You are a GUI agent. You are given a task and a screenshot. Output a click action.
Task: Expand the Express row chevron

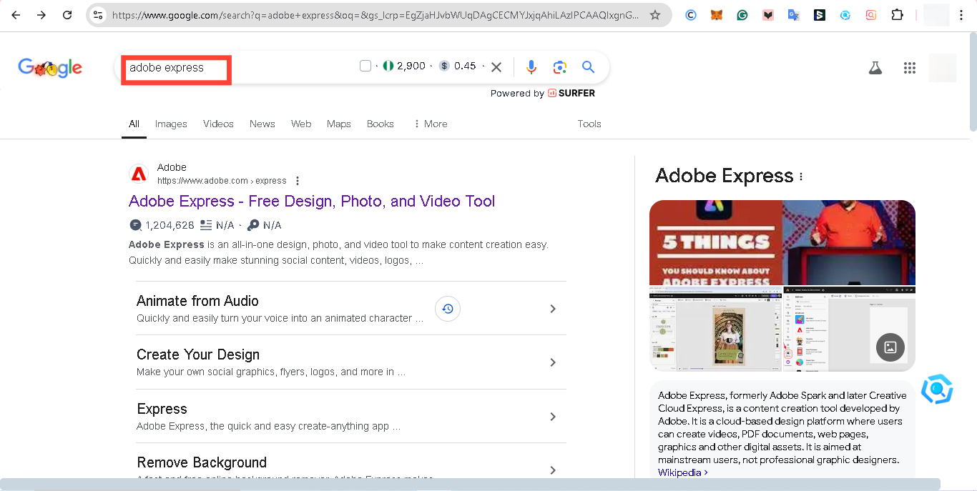(552, 417)
